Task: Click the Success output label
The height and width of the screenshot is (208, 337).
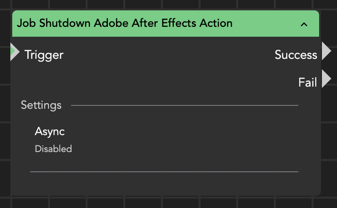Action: pyautogui.click(x=296, y=55)
